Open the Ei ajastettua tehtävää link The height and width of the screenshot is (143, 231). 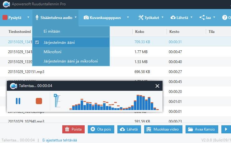(59, 140)
